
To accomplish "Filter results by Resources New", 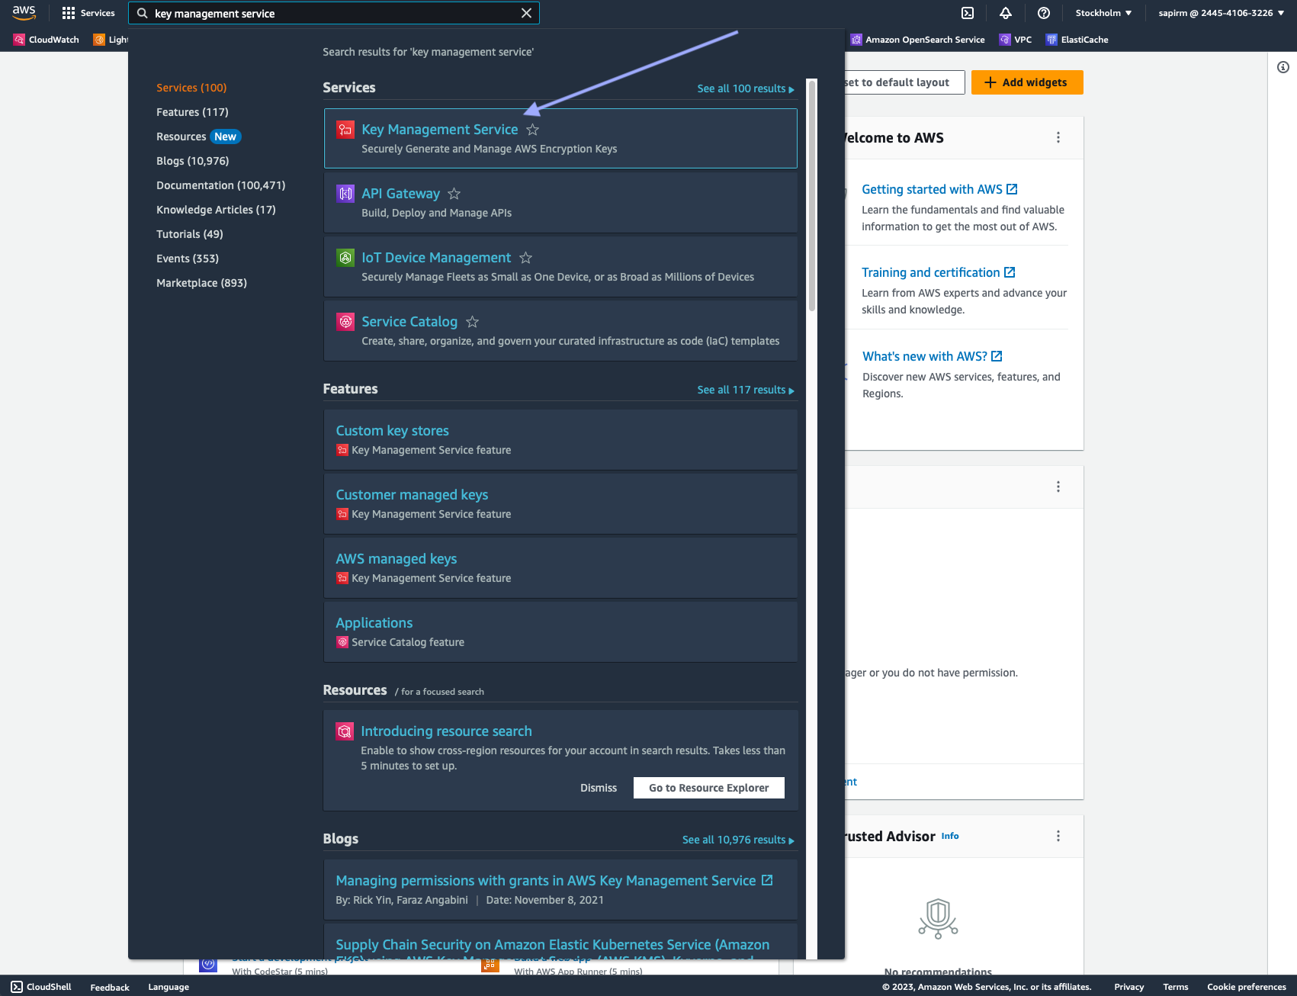I will click(198, 137).
